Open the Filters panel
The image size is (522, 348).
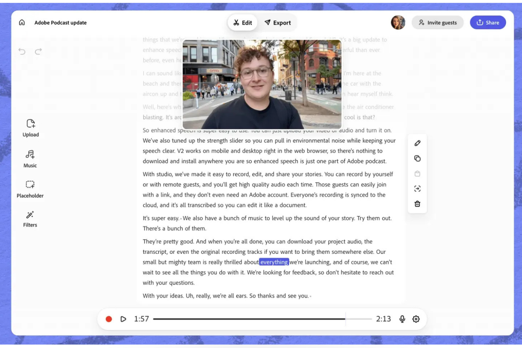pos(30,219)
